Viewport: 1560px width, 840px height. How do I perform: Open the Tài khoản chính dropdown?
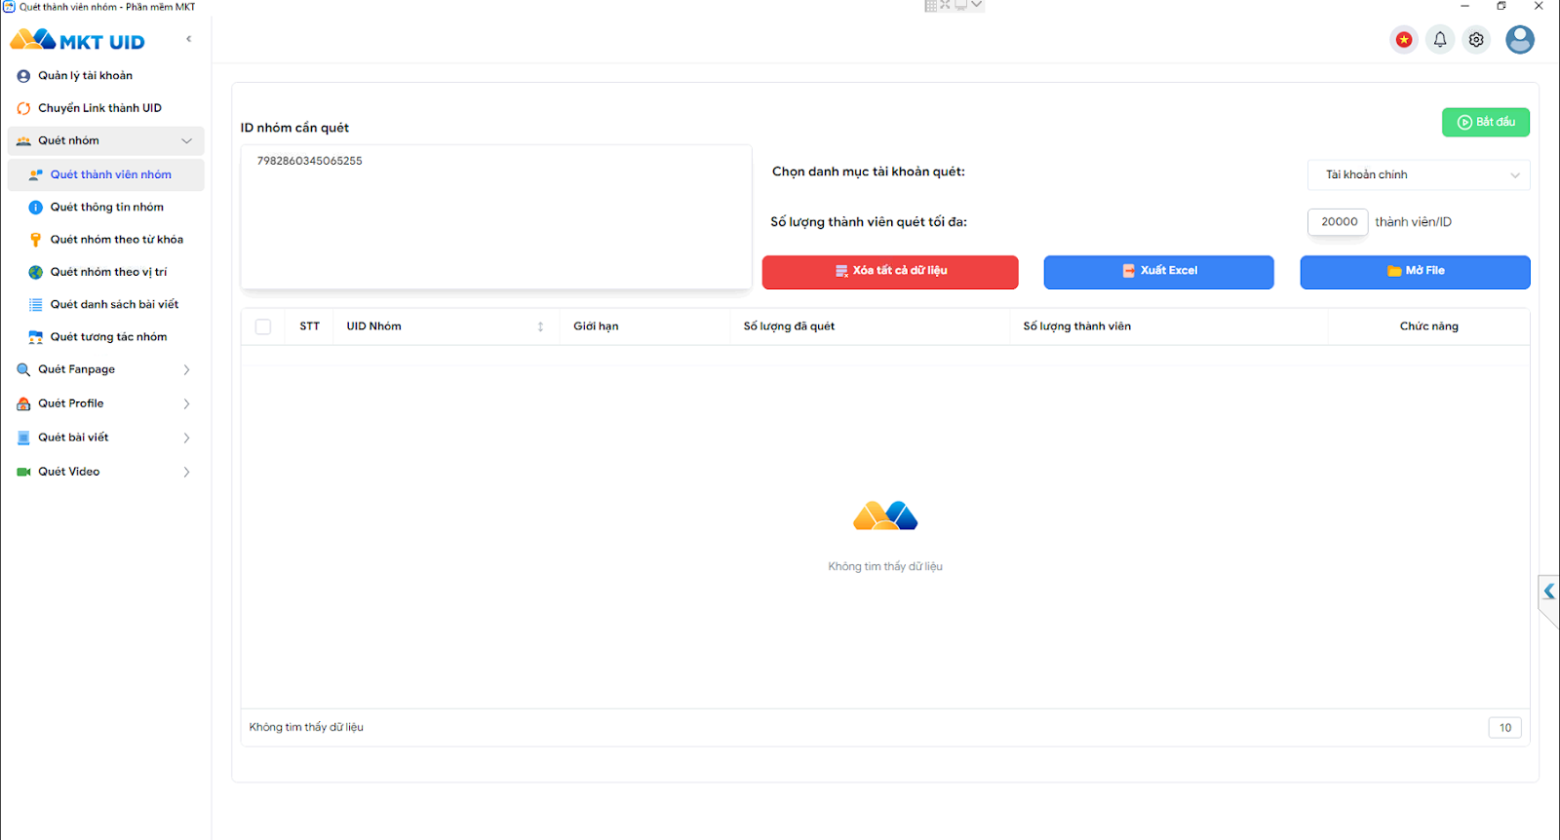(1419, 175)
